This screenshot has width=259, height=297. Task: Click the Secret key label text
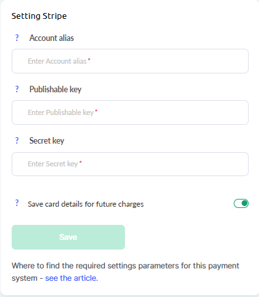(x=47, y=140)
